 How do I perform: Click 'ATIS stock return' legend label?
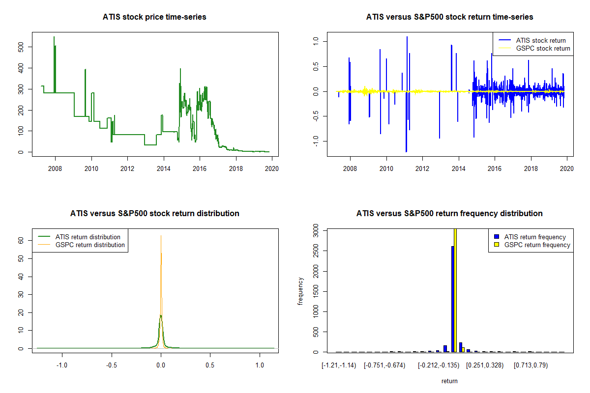coord(541,40)
